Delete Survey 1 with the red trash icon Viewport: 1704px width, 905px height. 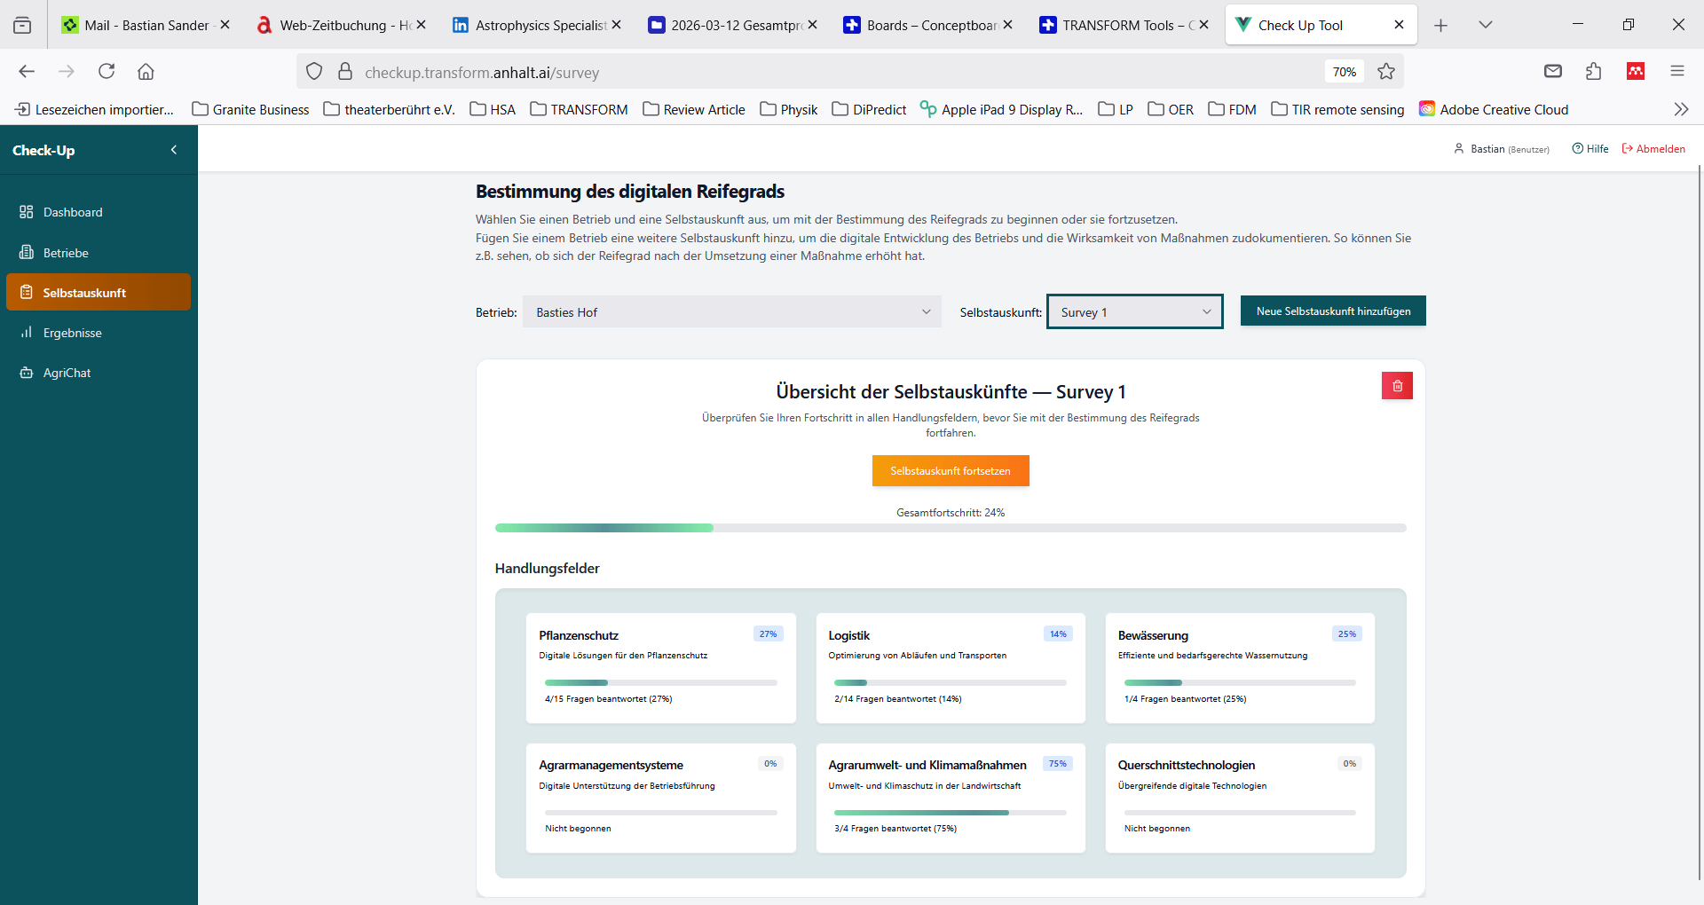click(1397, 386)
